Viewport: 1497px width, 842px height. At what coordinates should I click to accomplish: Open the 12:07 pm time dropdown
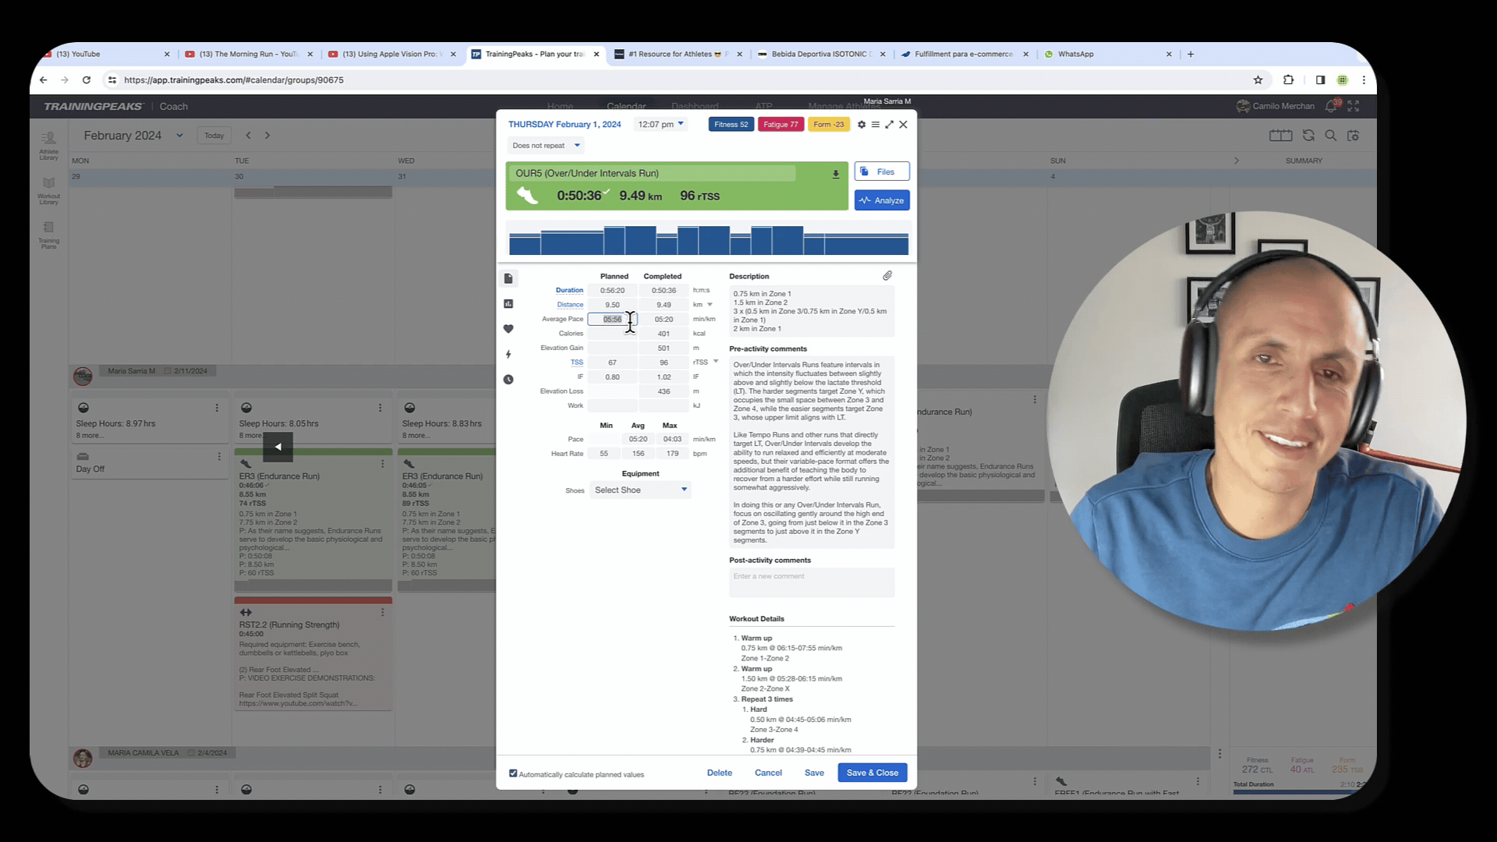tap(660, 125)
